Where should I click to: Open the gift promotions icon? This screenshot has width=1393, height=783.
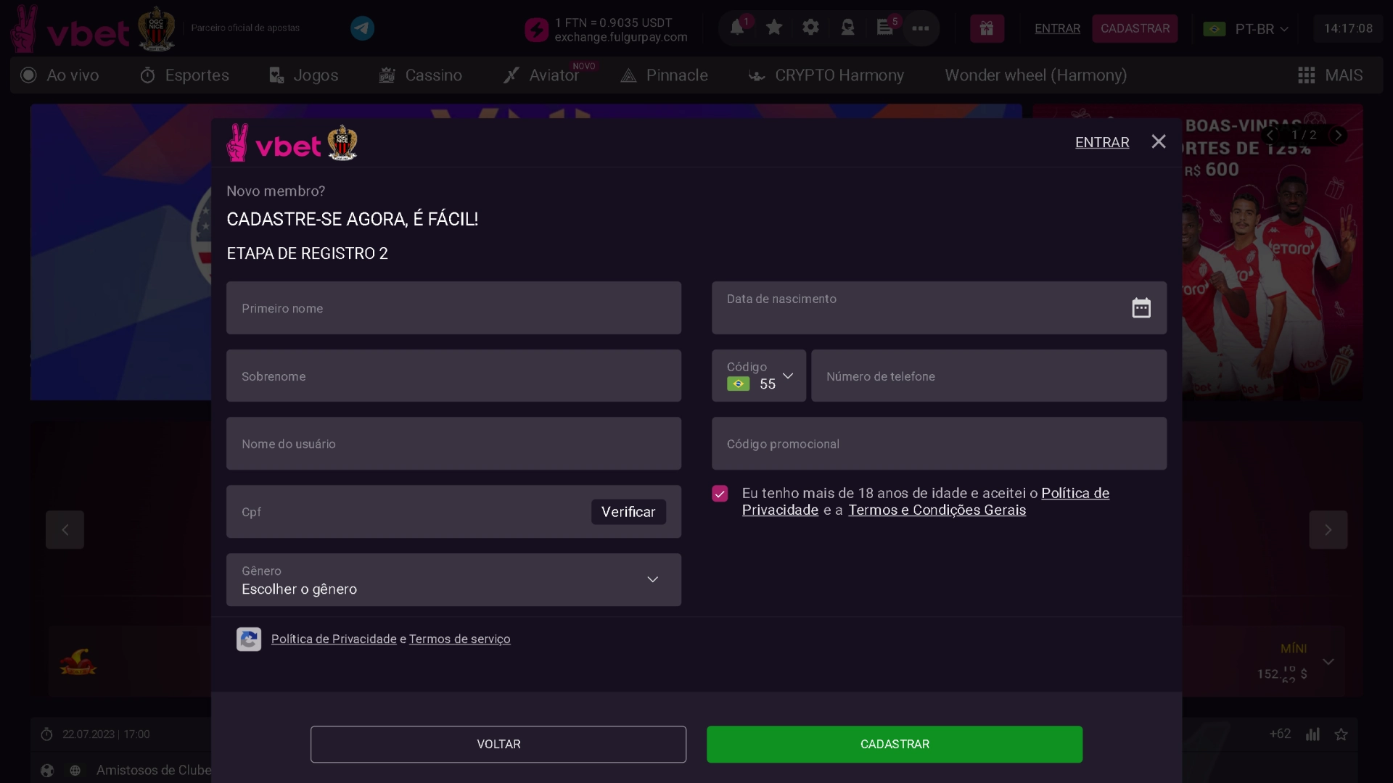point(987,28)
